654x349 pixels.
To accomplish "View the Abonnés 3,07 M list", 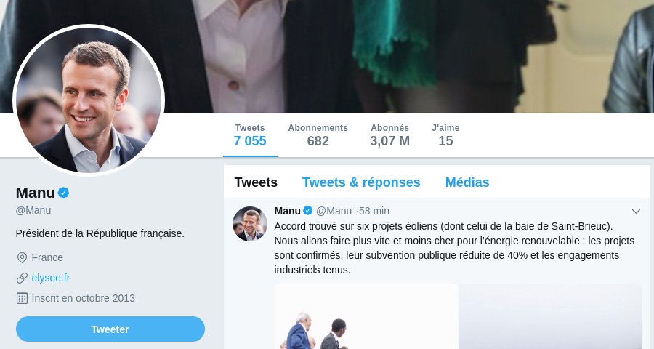I will (389, 135).
